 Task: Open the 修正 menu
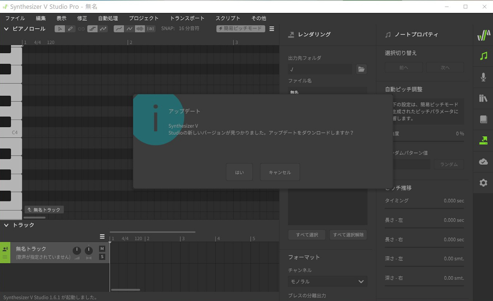[x=82, y=18]
